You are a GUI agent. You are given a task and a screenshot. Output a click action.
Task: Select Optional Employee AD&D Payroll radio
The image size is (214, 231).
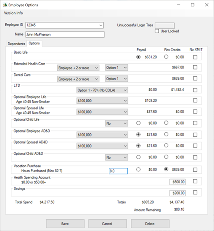click(138, 134)
